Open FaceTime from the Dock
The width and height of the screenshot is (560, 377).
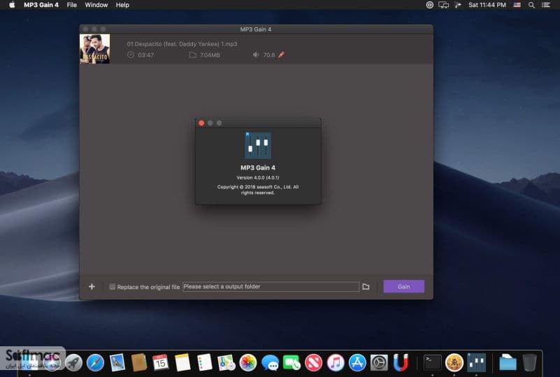click(292, 363)
